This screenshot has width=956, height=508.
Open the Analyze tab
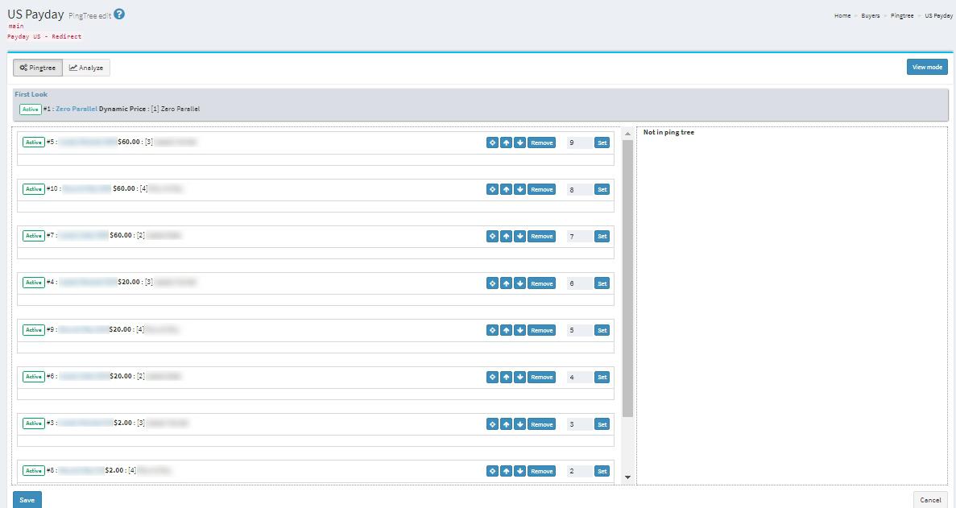[86, 68]
